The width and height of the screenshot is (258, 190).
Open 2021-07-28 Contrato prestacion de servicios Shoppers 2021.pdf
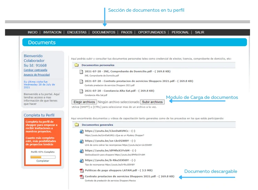(x=139, y=81)
